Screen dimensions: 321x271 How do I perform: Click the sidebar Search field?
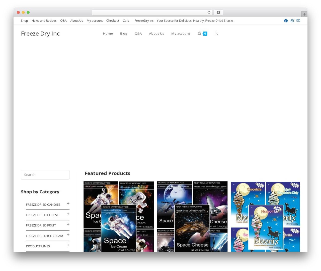(45, 175)
